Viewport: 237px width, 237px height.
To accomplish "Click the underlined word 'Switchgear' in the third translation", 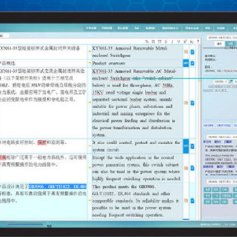I will pos(120,78).
